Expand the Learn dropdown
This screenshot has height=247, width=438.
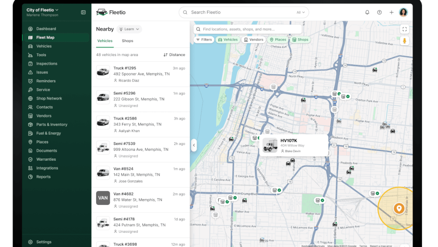pos(129,29)
